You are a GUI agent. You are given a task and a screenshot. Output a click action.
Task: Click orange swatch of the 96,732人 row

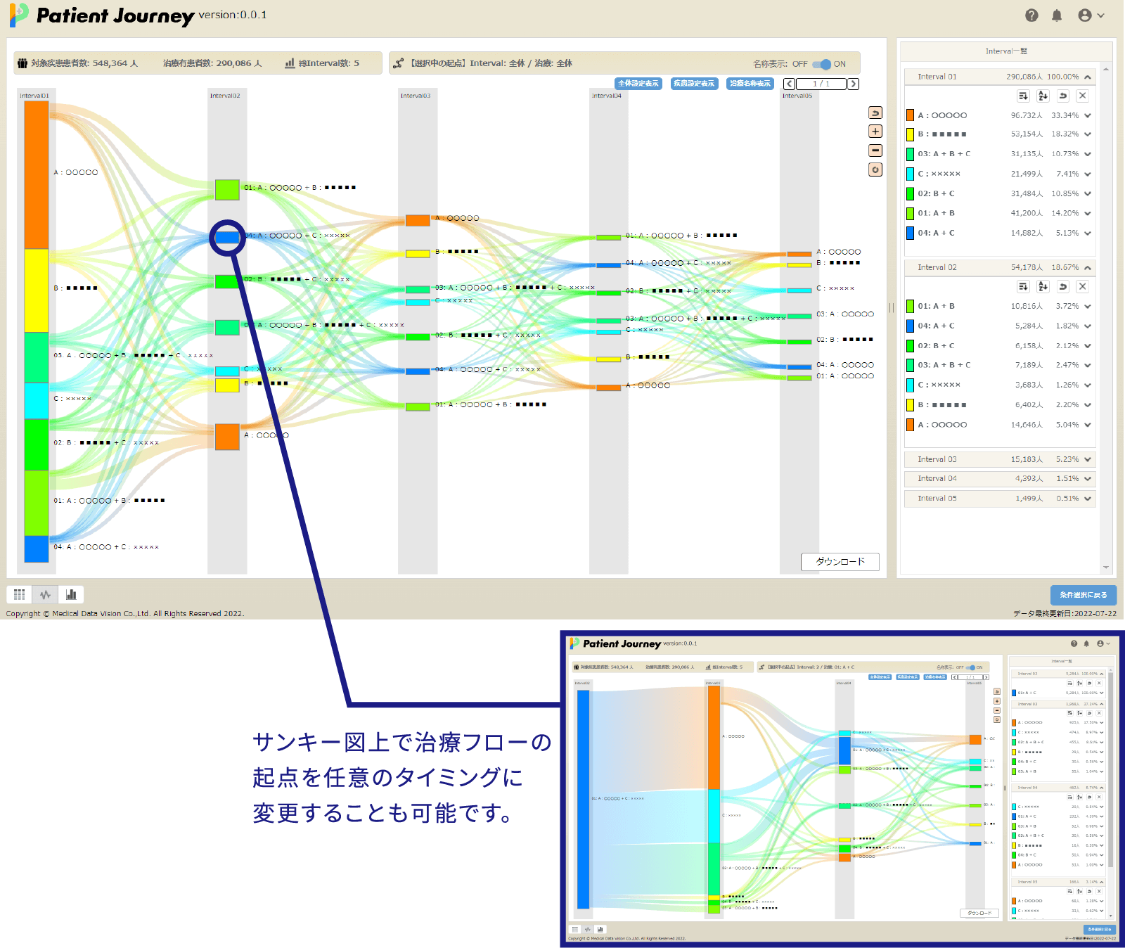pyautogui.click(x=911, y=115)
